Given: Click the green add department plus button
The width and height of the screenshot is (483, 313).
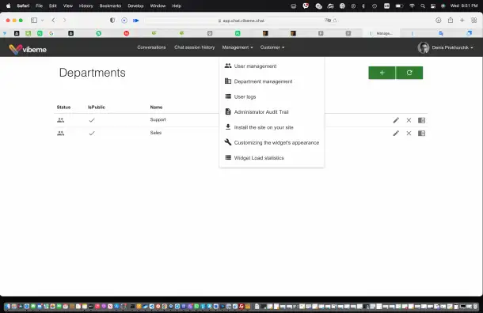Looking at the screenshot, I should 382,73.
